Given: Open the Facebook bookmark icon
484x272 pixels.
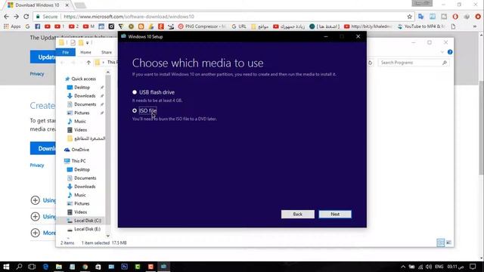Looking at the screenshot, I should 37,26.
